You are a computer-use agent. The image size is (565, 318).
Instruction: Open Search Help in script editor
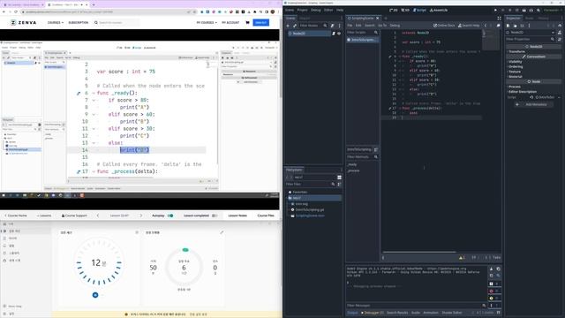pyautogui.click(x=469, y=26)
